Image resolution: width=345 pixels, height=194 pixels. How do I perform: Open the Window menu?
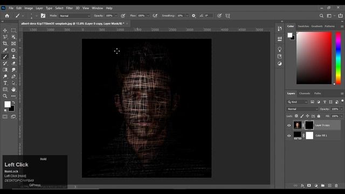97,8
